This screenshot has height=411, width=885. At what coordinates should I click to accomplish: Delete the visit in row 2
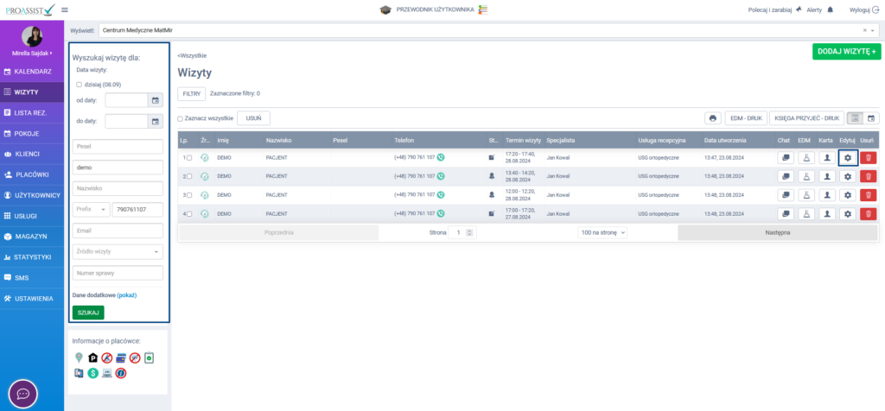pyautogui.click(x=869, y=176)
